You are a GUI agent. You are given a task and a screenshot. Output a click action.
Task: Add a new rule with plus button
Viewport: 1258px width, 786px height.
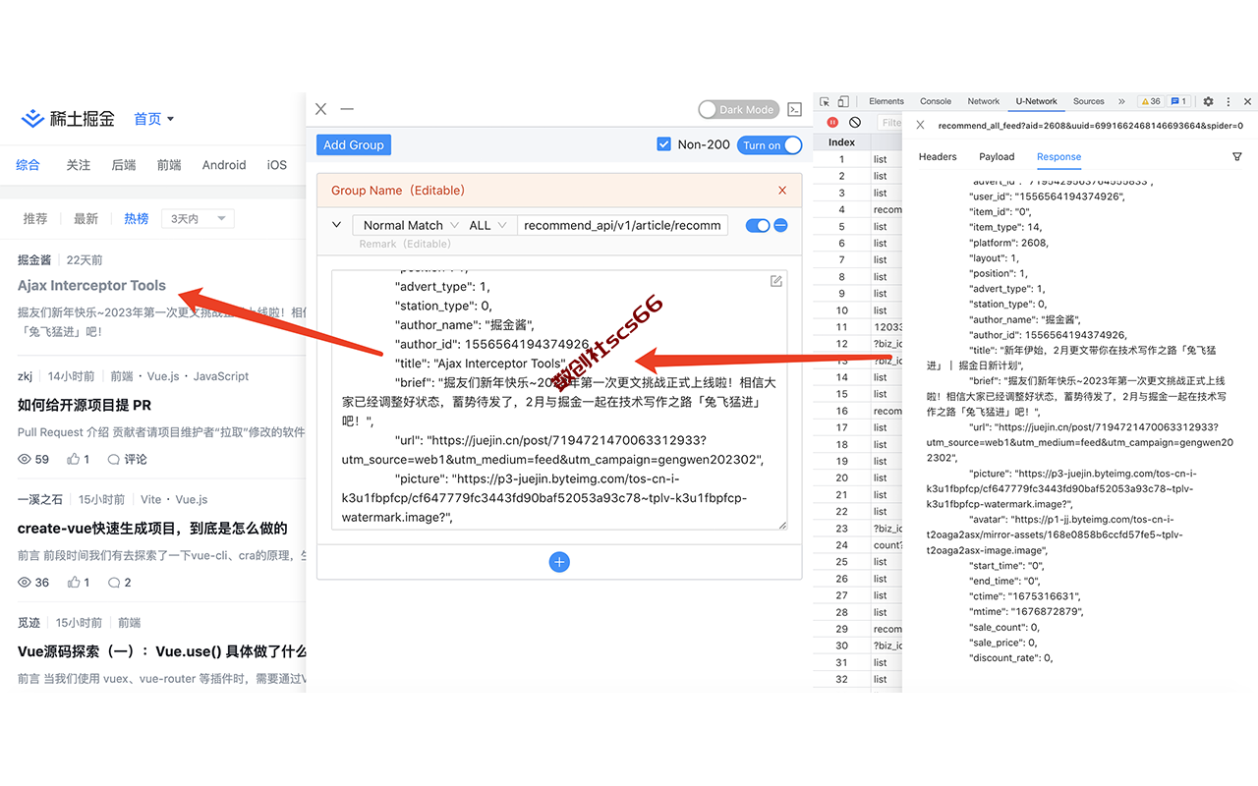559,562
